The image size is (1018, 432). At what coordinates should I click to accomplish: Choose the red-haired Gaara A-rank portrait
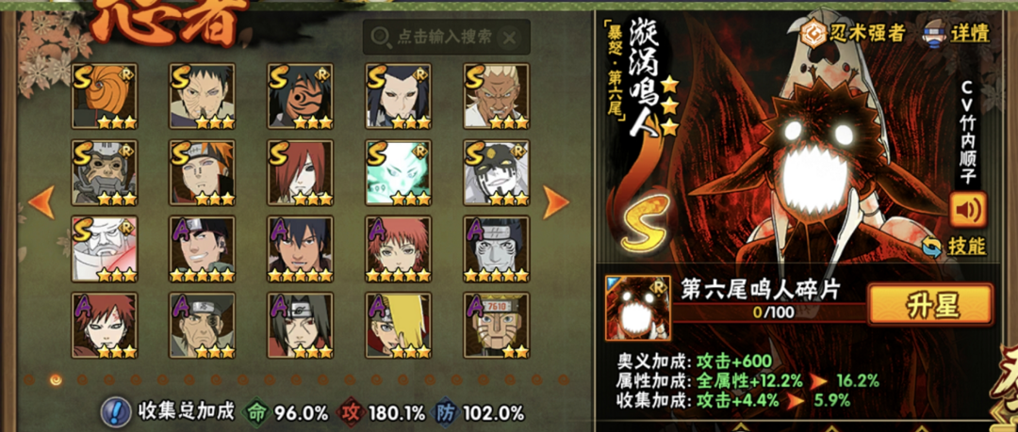tap(105, 325)
